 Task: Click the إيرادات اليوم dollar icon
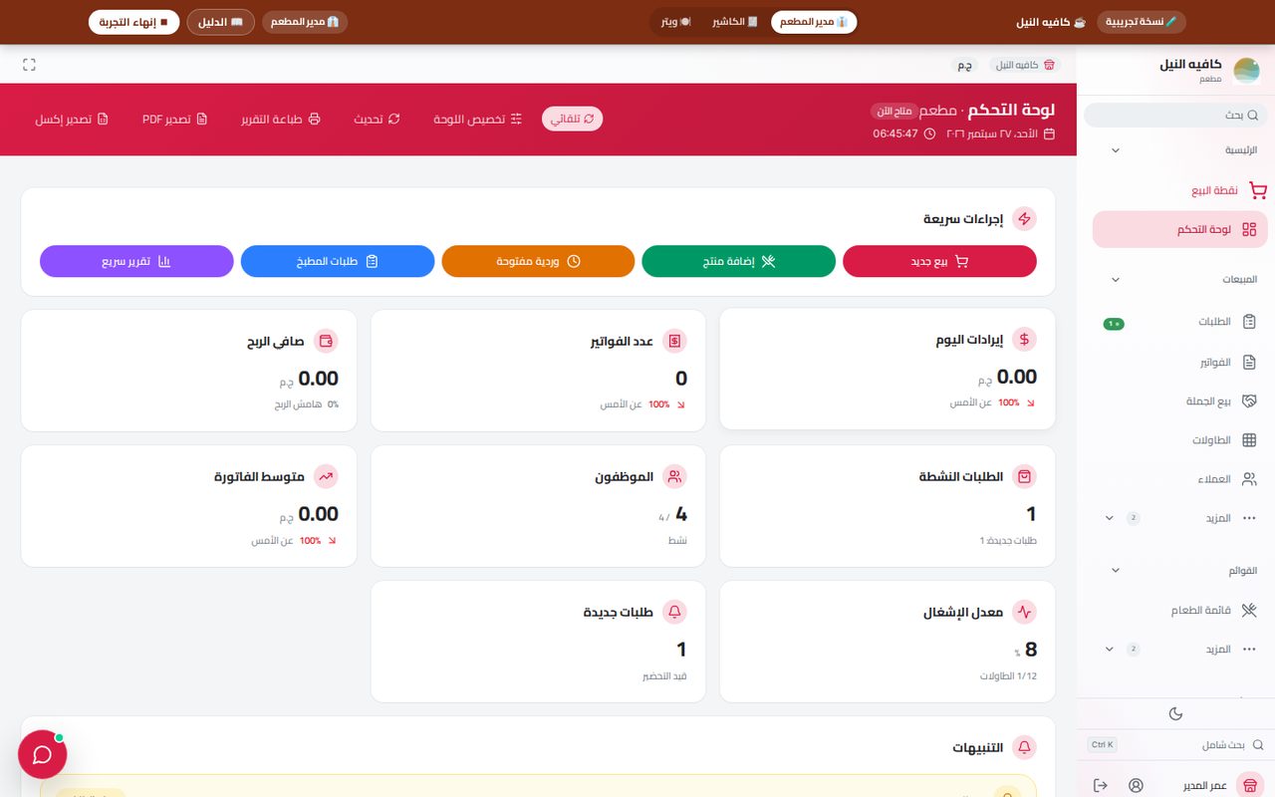click(1024, 340)
